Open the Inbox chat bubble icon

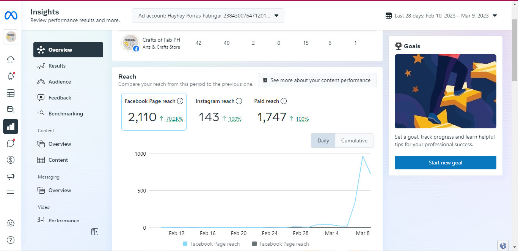[x=11, y=143]
